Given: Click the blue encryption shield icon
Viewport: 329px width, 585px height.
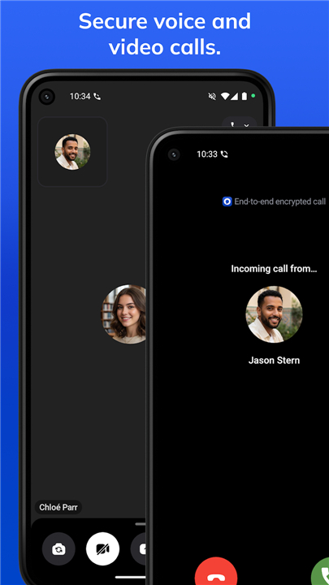Looking at the screenshot, I should point(227,201).
